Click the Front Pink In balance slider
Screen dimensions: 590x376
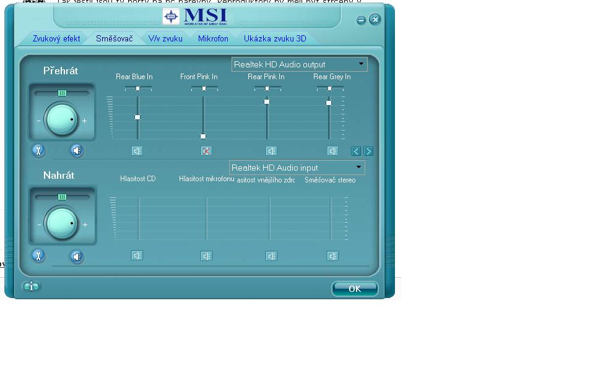click(204, 88)
